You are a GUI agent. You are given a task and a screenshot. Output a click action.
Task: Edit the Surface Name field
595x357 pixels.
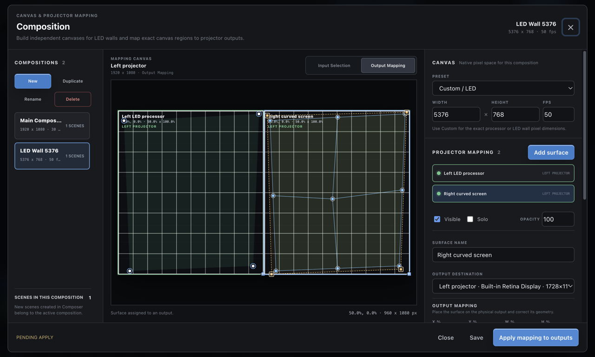(x=503, y=255)
